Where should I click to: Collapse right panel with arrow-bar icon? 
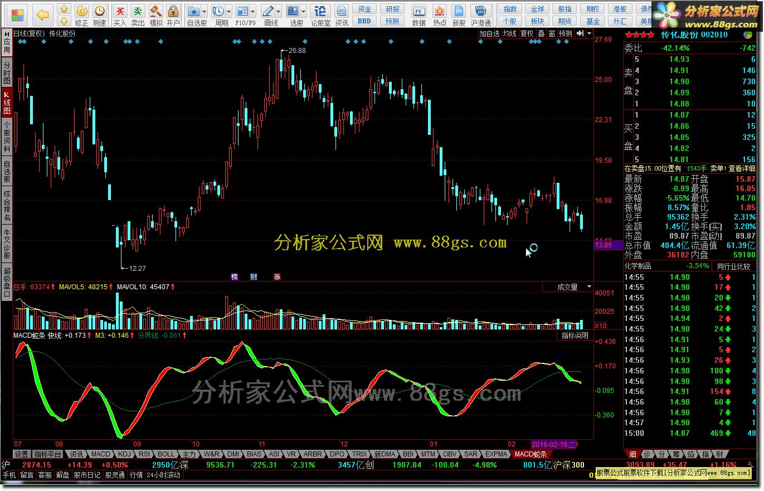click(580, 33)
